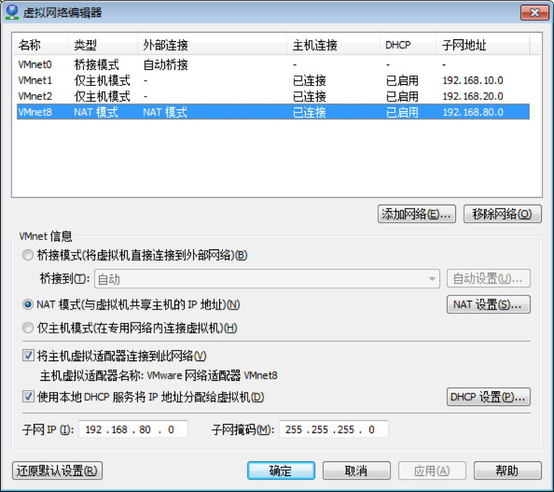Click 已启用 DHCP cell in VMnet1 row

[402, 81]
